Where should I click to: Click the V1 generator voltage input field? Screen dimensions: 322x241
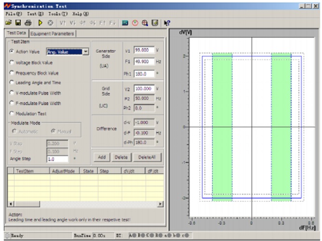[x=145, y=50]
